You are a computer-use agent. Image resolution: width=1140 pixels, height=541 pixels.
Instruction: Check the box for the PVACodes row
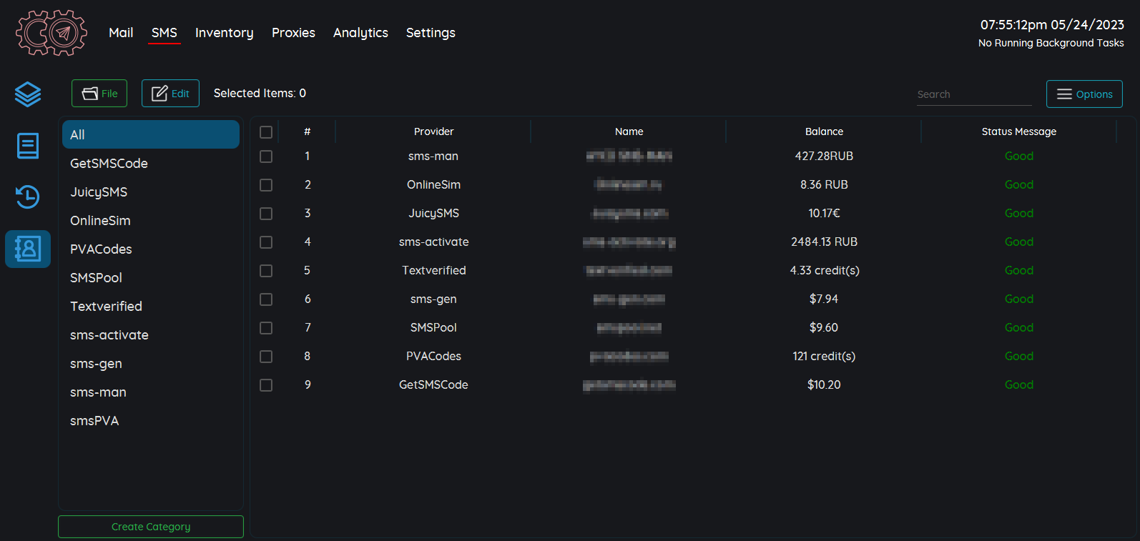pos(266,357)
